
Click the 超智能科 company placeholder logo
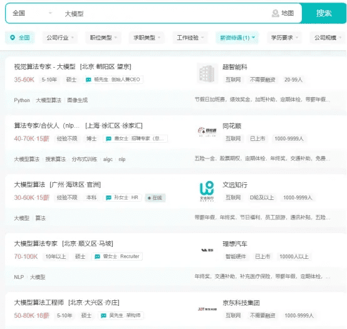pos(207,73)
